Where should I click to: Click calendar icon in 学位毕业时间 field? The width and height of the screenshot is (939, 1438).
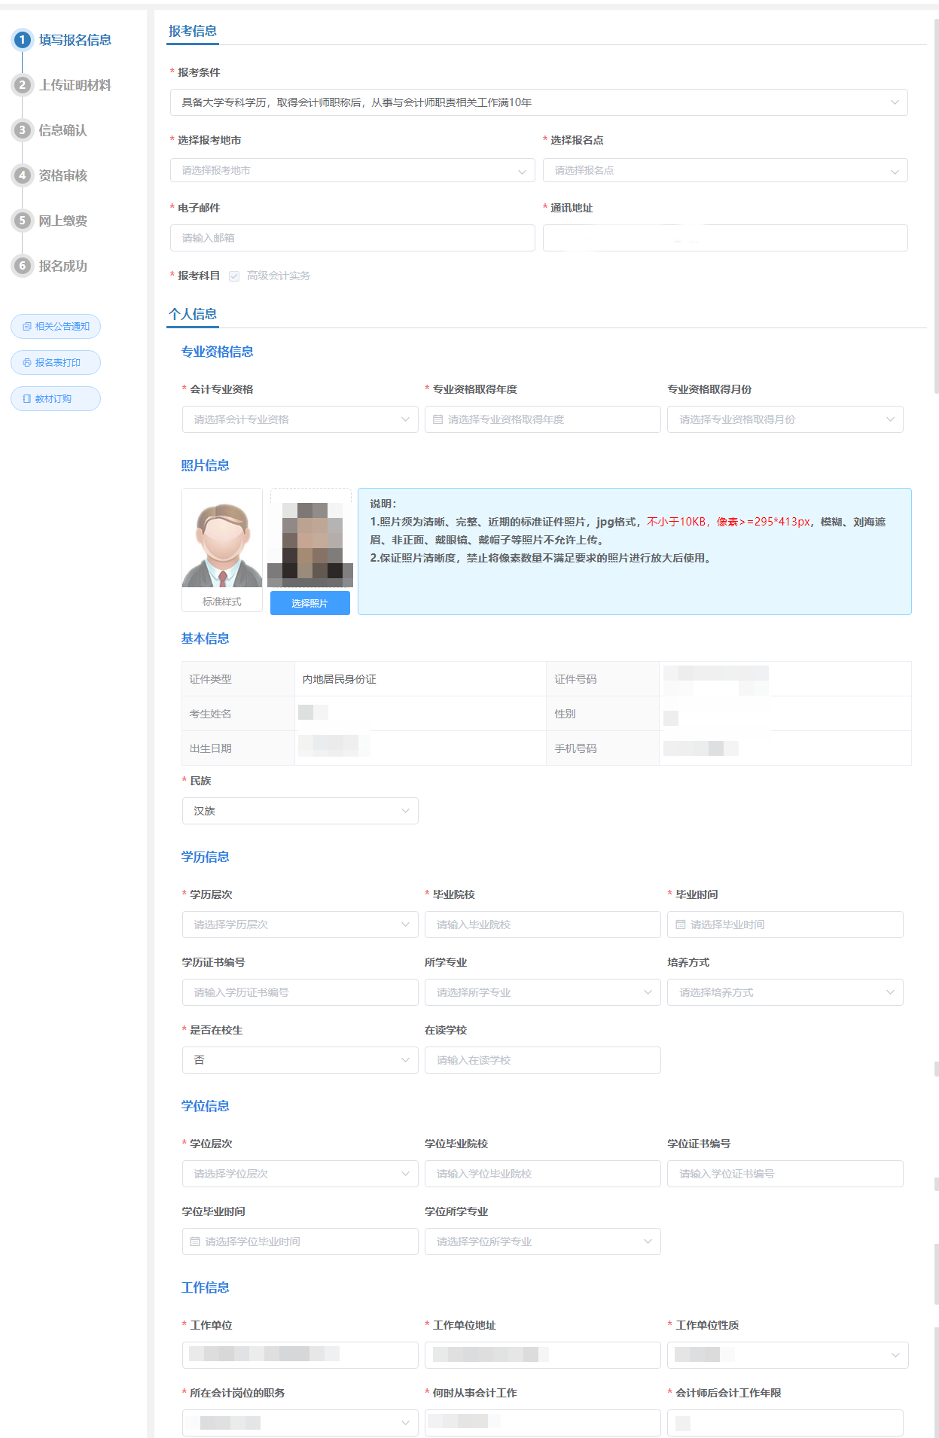pos(195,1241)
